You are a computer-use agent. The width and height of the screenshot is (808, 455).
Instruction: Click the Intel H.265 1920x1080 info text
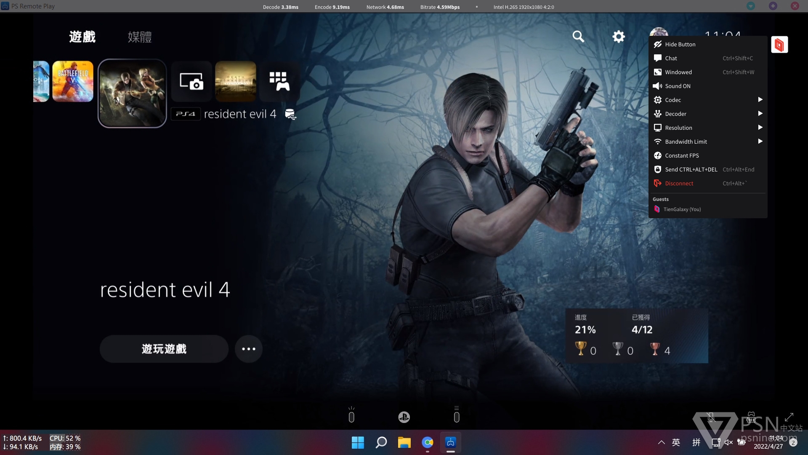point(524,7)
